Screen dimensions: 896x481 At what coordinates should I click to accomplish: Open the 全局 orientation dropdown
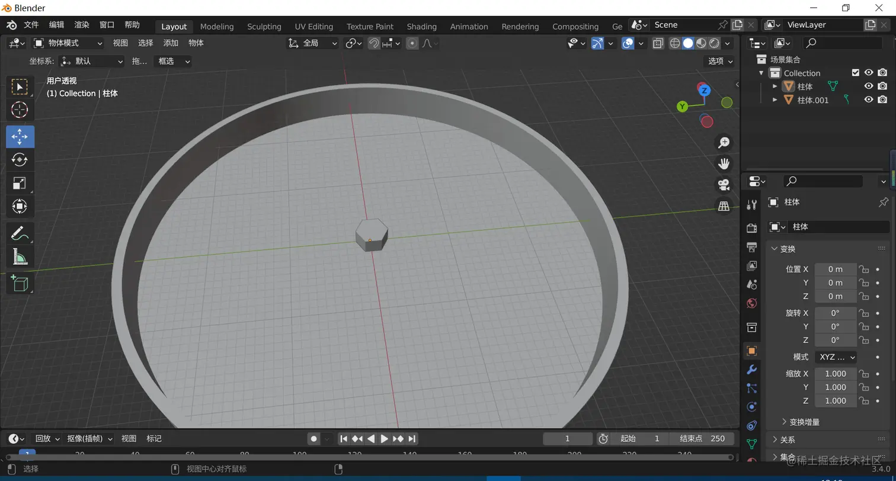312,43
